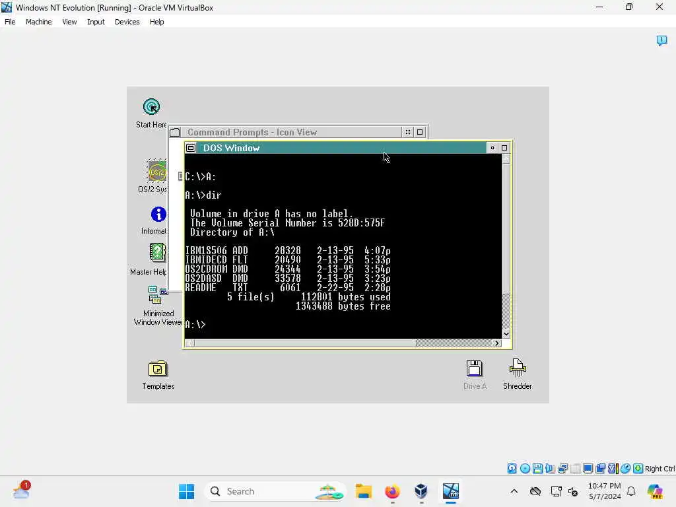Viewport: 676px width, 507px height.
Task: Click the DOS Window scroll-left arrow
Action: coord(189,343)
